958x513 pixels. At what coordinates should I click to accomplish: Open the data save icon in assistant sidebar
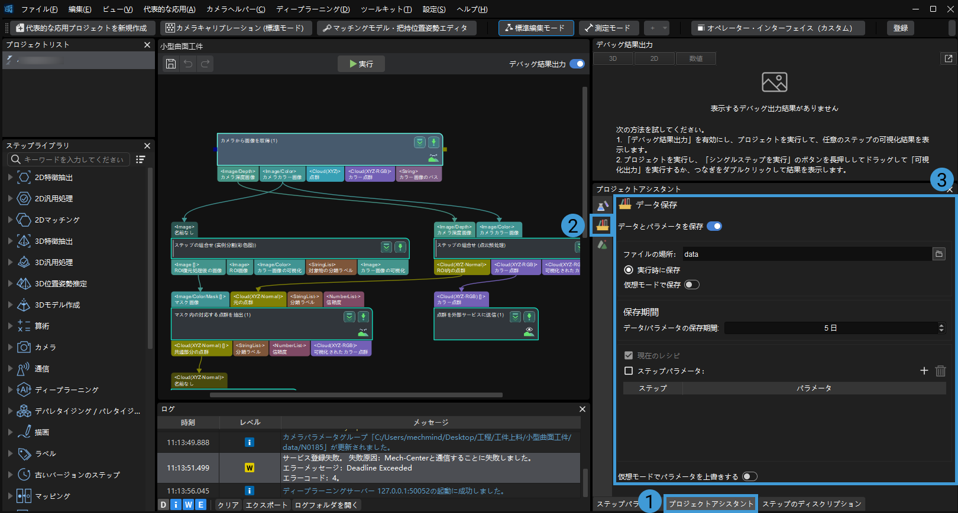click(x=602, y=225)
